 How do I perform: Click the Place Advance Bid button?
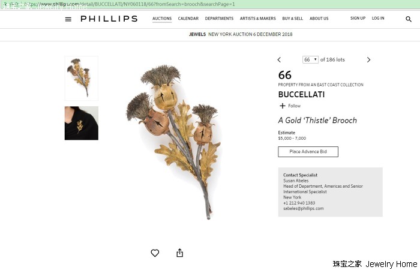point(308,152)
